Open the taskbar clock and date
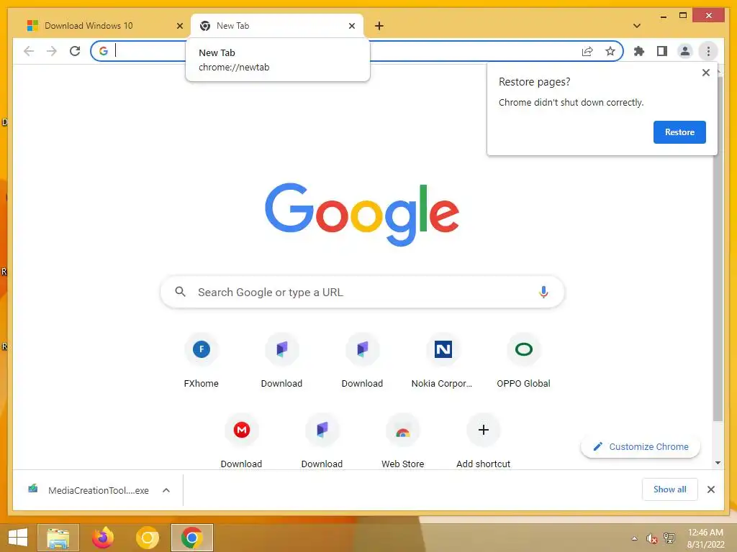 tap(705, 538)
